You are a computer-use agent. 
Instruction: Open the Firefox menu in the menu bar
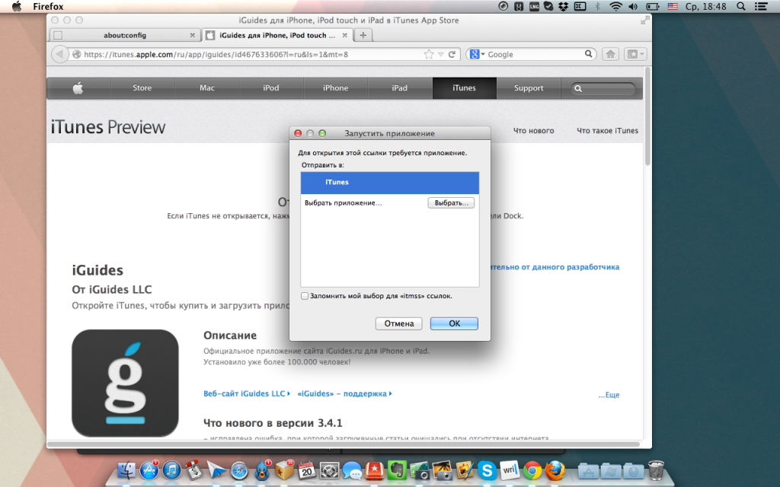tap(48, 6)
